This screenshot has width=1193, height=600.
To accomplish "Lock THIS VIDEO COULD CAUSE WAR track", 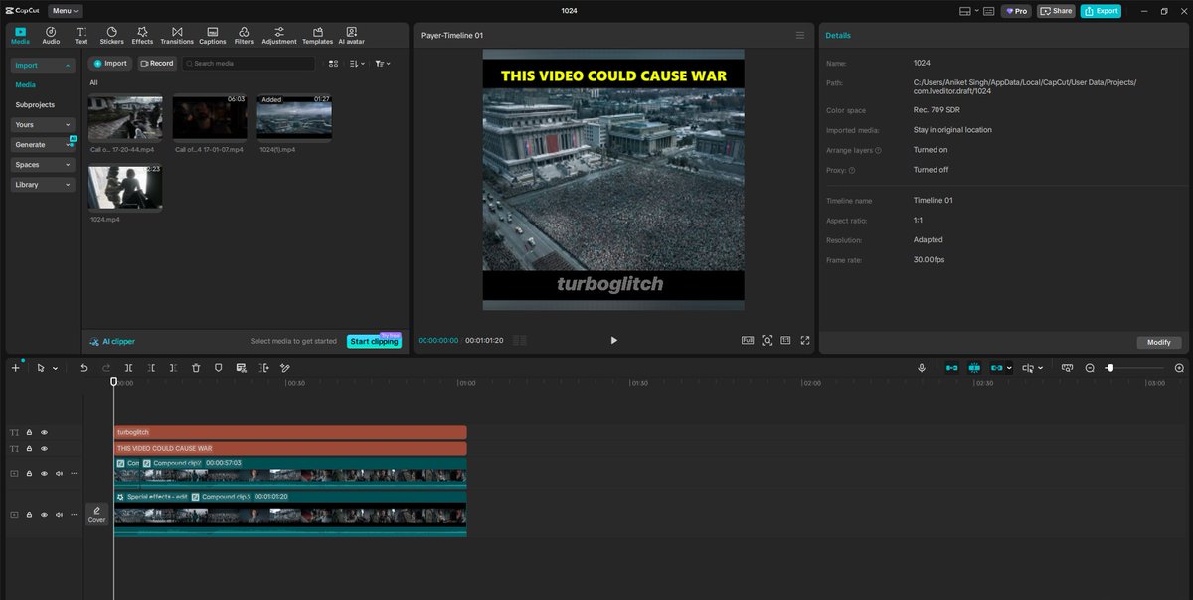I will 29,448.
